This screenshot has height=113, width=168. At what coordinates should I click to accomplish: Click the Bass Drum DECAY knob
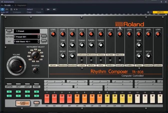pos(63,56)
